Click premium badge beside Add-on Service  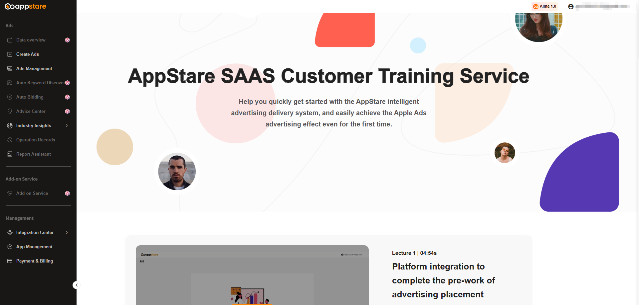(68, 193)
